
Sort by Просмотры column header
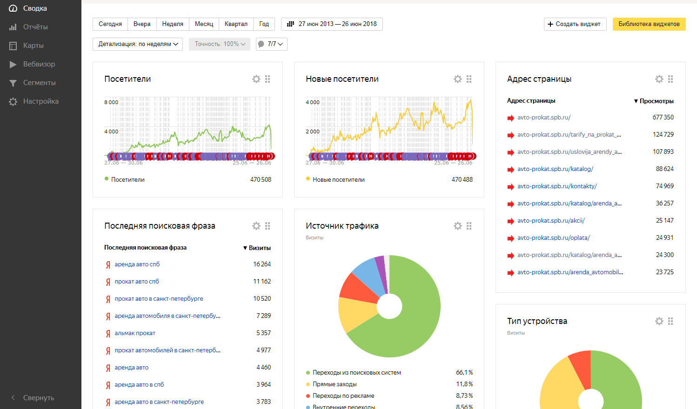(654, 101)
